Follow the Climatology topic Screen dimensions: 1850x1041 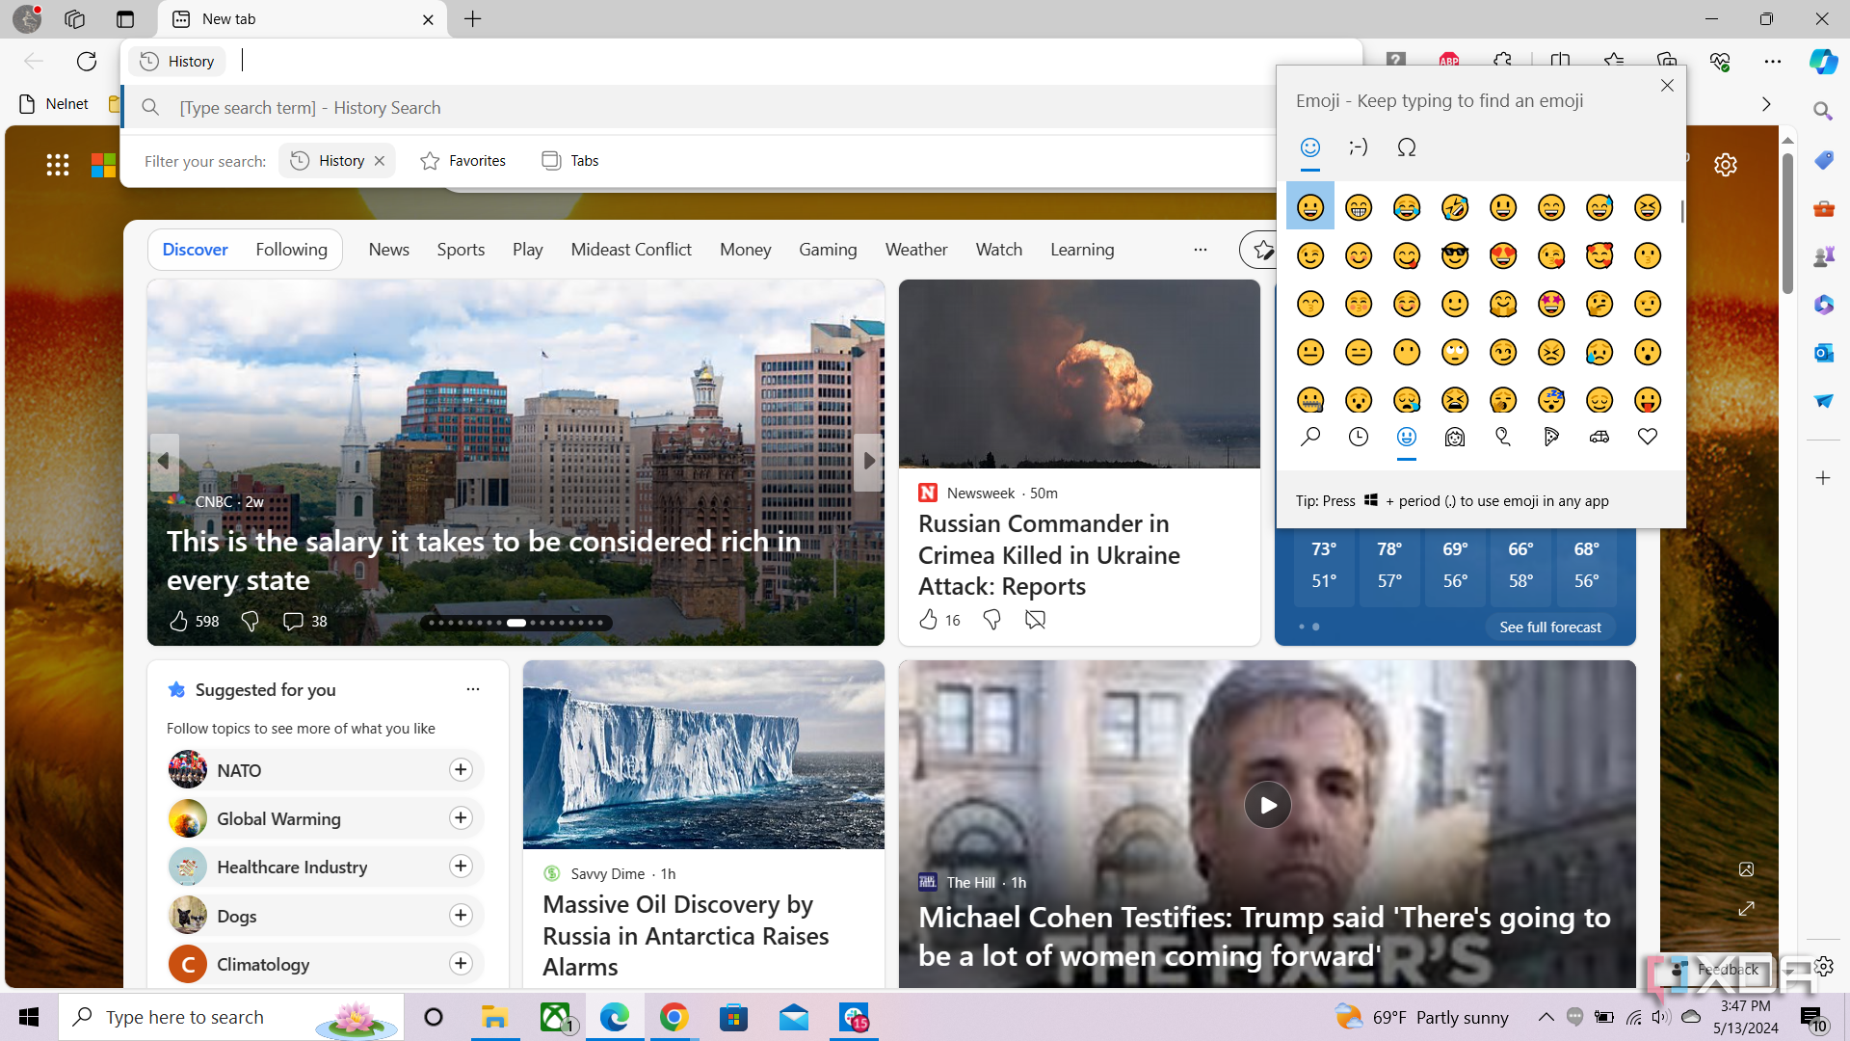click(x=461, y=963)
